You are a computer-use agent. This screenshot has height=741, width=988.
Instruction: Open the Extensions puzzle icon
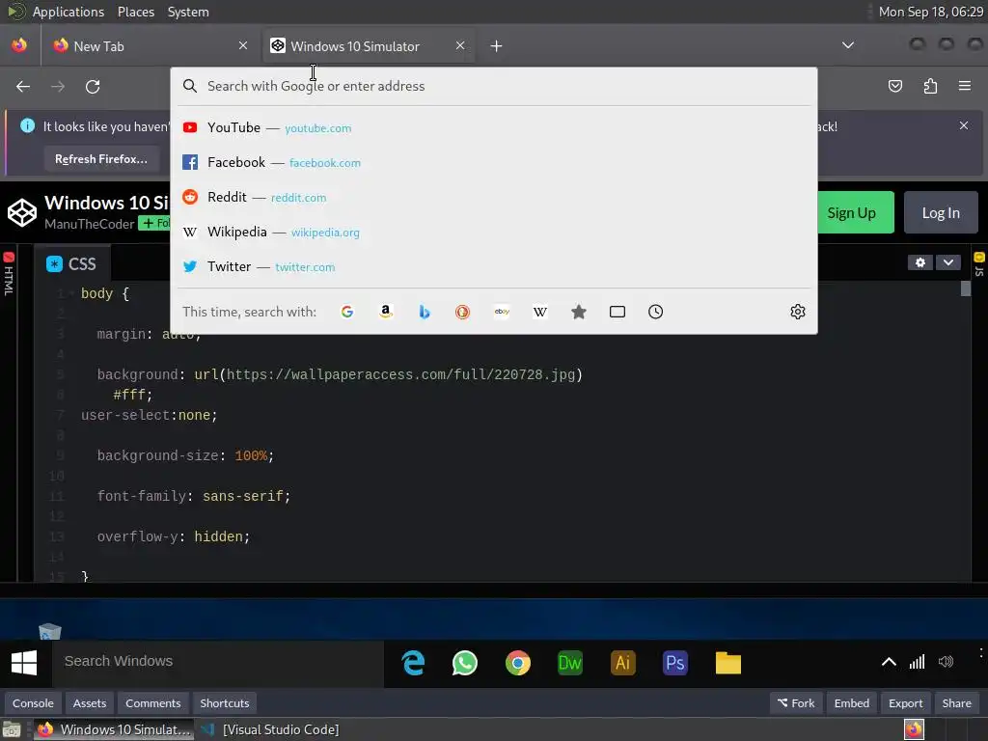click(x=930, y=86)
